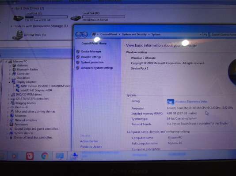
Task: Expand the DVD/CD-ROM drives node
Action: 9,95
